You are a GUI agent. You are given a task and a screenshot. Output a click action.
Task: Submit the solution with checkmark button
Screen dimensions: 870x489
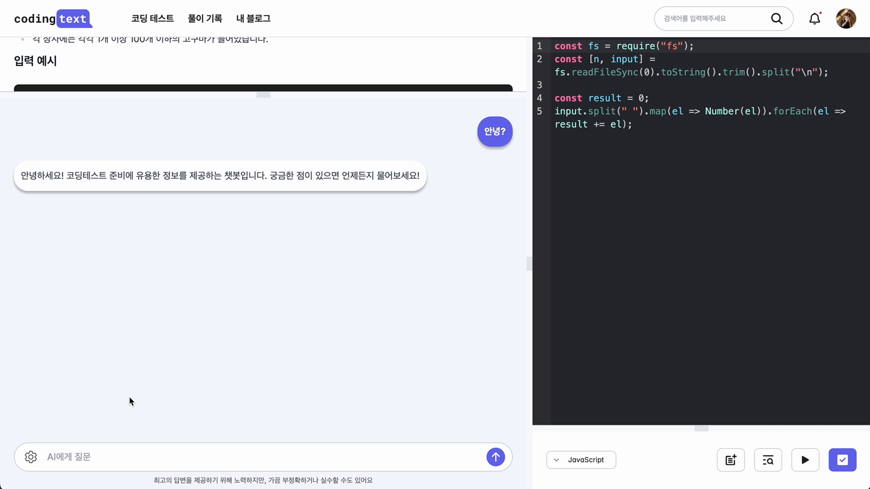(x=842, y=460)
